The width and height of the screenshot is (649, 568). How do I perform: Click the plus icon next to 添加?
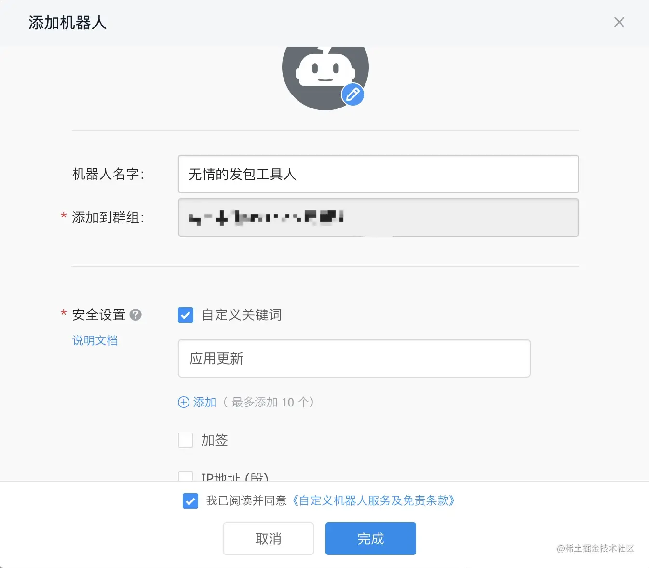pos(184,402)
